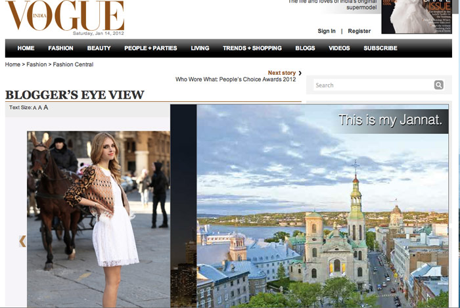Select the smallest text size A
The height and width of the screenshot is (308, 460).
click(35, 108)
